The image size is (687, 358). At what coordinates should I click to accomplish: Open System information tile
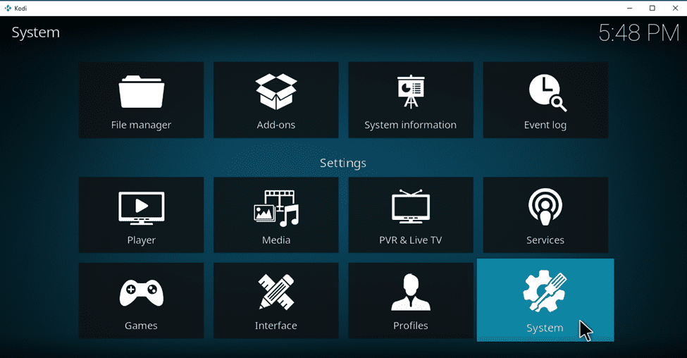[411, 100]
